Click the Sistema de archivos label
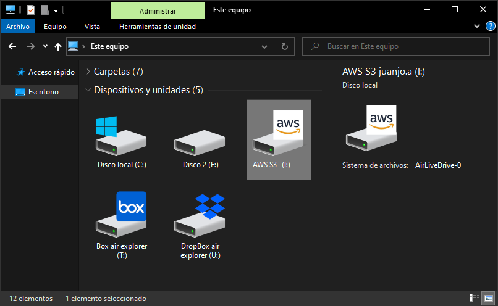498x306 pixels. [x=375, y=165]
